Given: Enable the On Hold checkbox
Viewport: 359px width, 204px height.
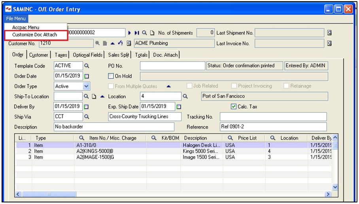Looking at the screenshot, I should coord(111,76).
